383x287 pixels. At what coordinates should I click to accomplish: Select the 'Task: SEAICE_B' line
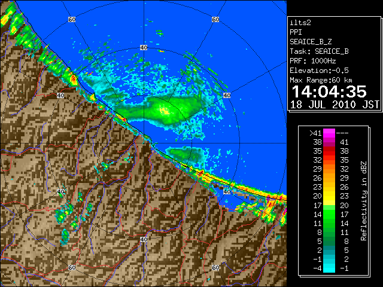coord(319,51)
